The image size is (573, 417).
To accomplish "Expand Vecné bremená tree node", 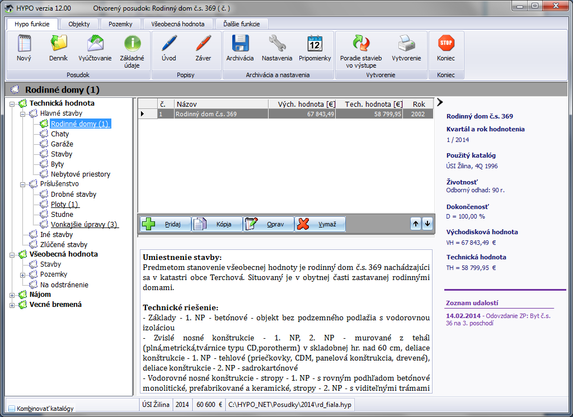I will click(12, 305).
